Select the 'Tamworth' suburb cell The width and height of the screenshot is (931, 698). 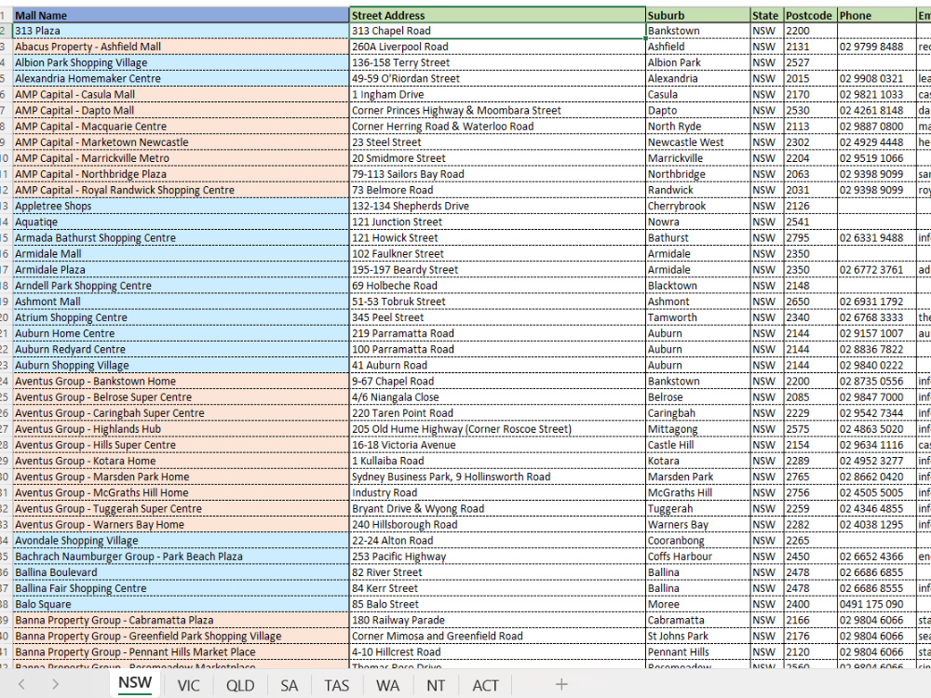pyautogui.click(x=697, y=317)
